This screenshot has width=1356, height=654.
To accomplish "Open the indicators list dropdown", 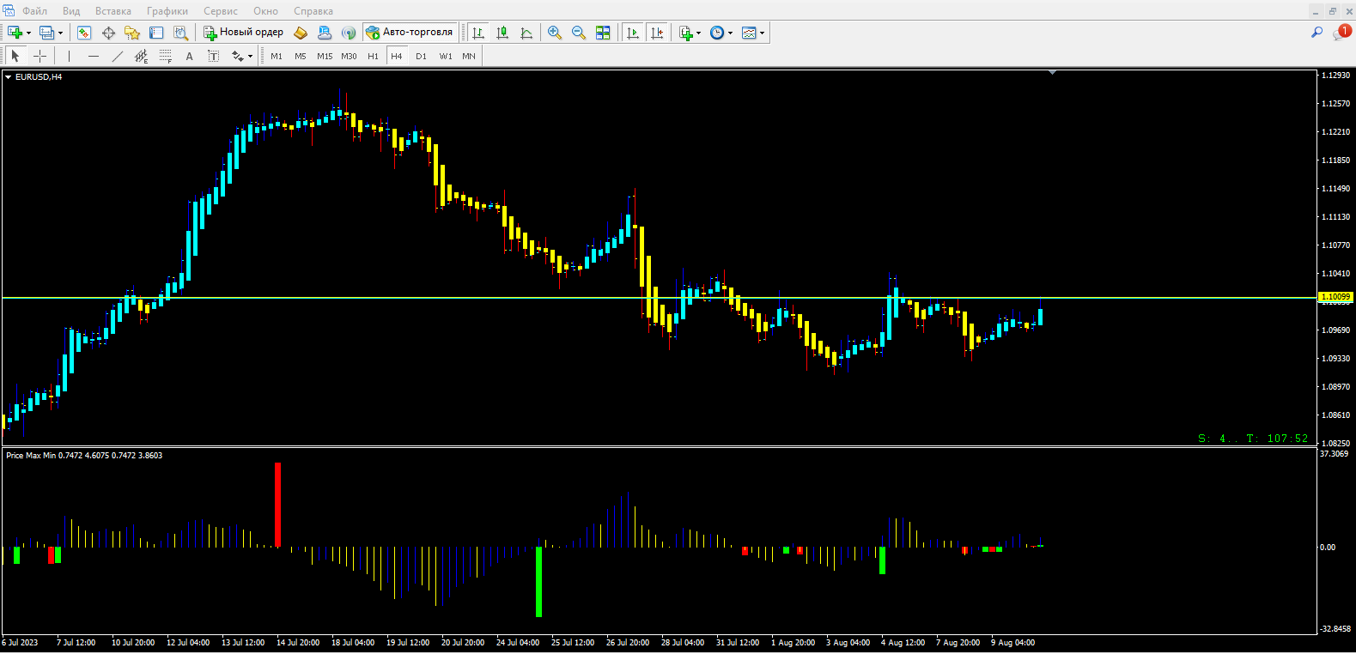I will point(698,33).
